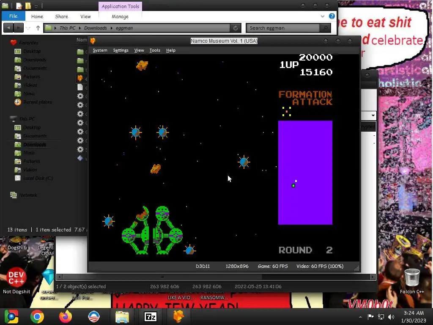Launch Google Chrome from the taskbar
The height and width of the screenshot is (325, 433).
click(37, 317)
